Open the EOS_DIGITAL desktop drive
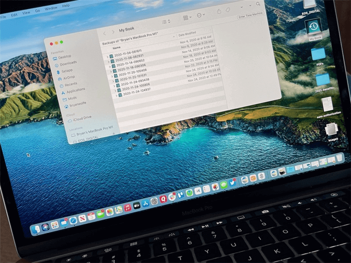This screenshot has height=263, width=351. 310,7
